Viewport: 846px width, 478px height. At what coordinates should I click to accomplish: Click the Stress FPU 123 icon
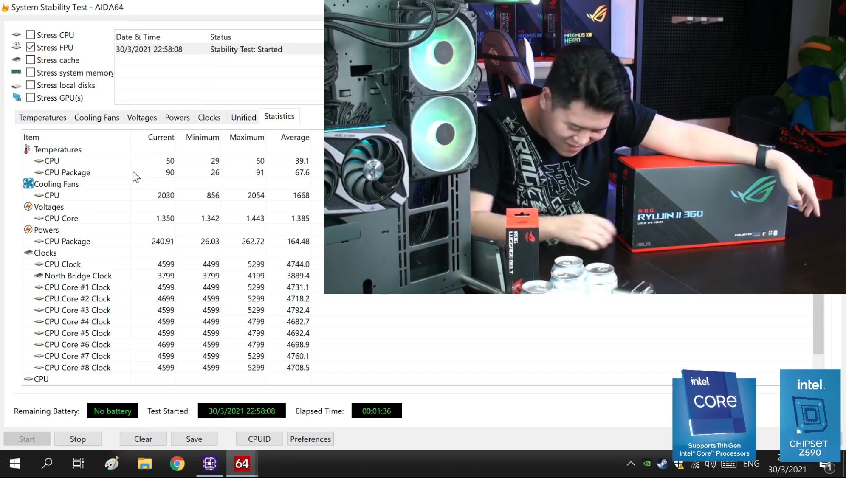point(17,46)
